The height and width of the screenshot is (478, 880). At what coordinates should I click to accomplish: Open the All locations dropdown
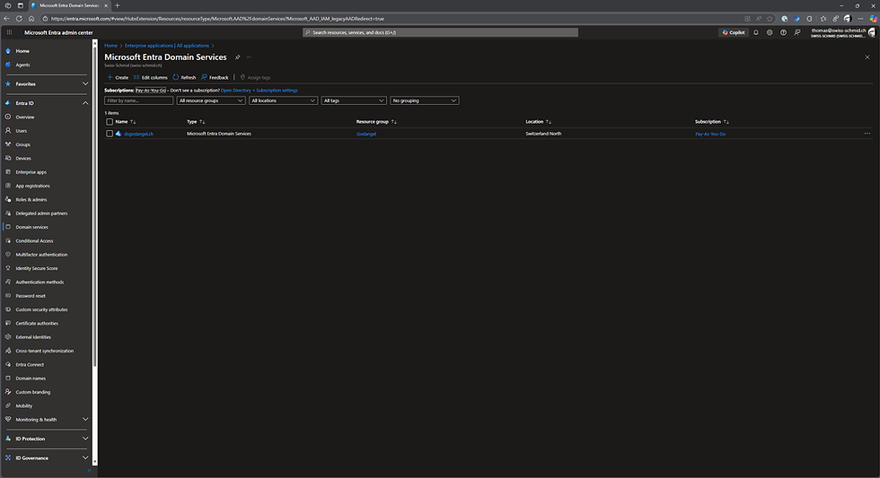(x=283, y=100)
